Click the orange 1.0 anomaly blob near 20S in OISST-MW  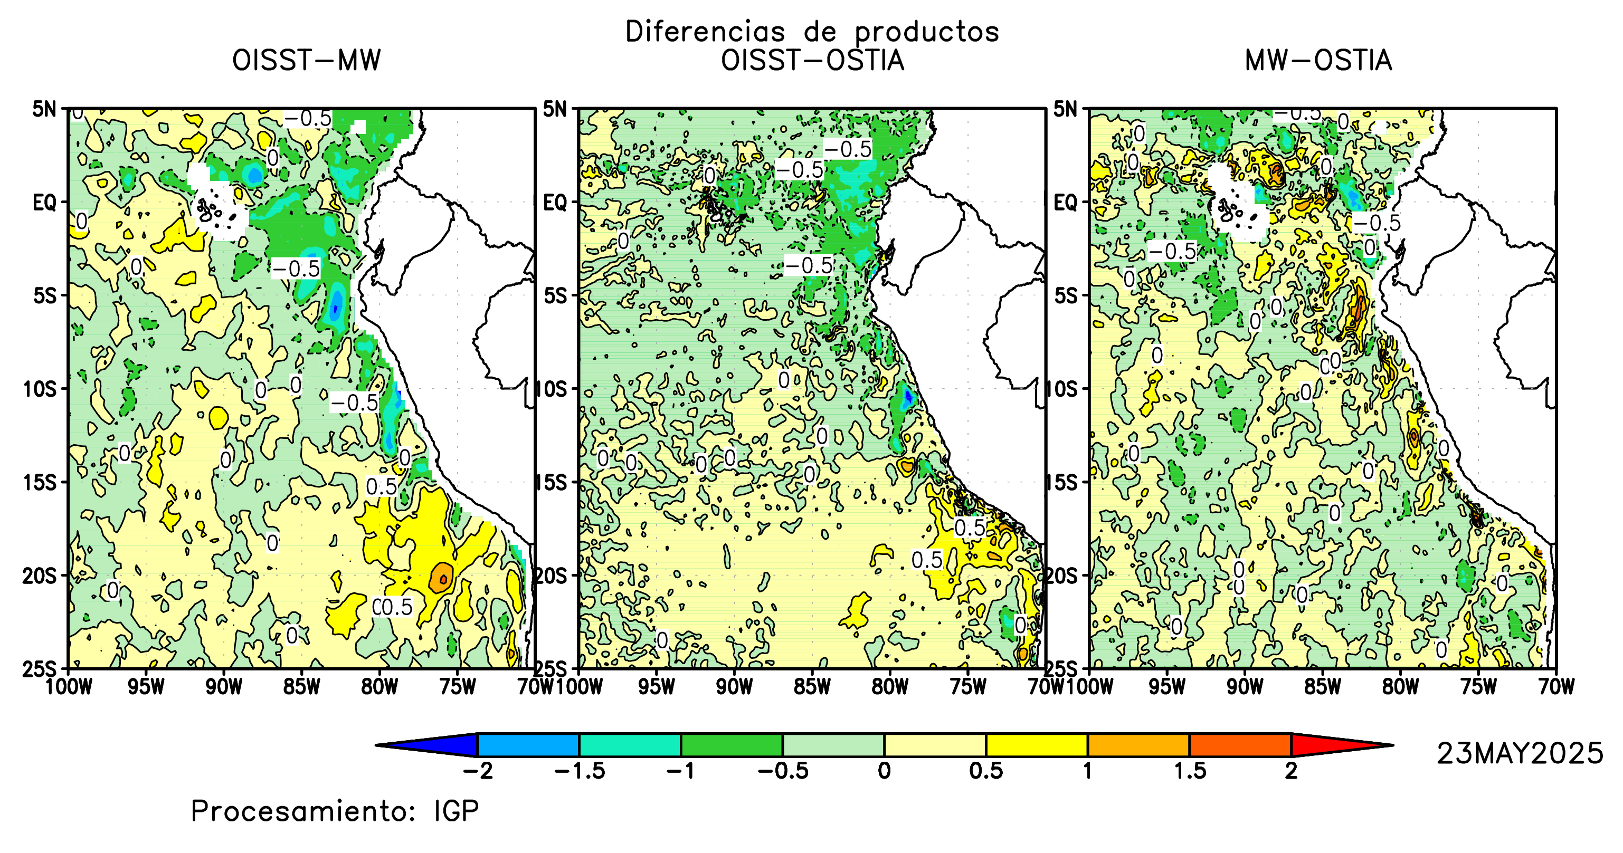click(442, 577)
